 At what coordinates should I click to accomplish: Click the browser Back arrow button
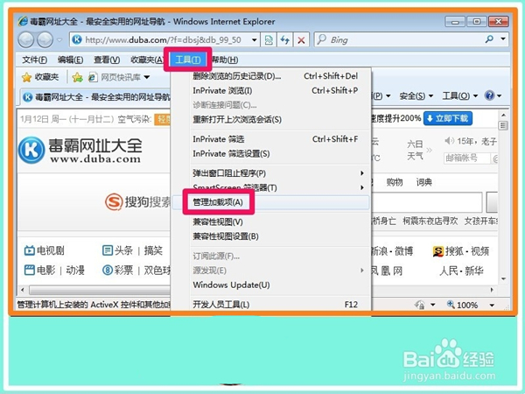pyautogui.click(x=25, y=40)
